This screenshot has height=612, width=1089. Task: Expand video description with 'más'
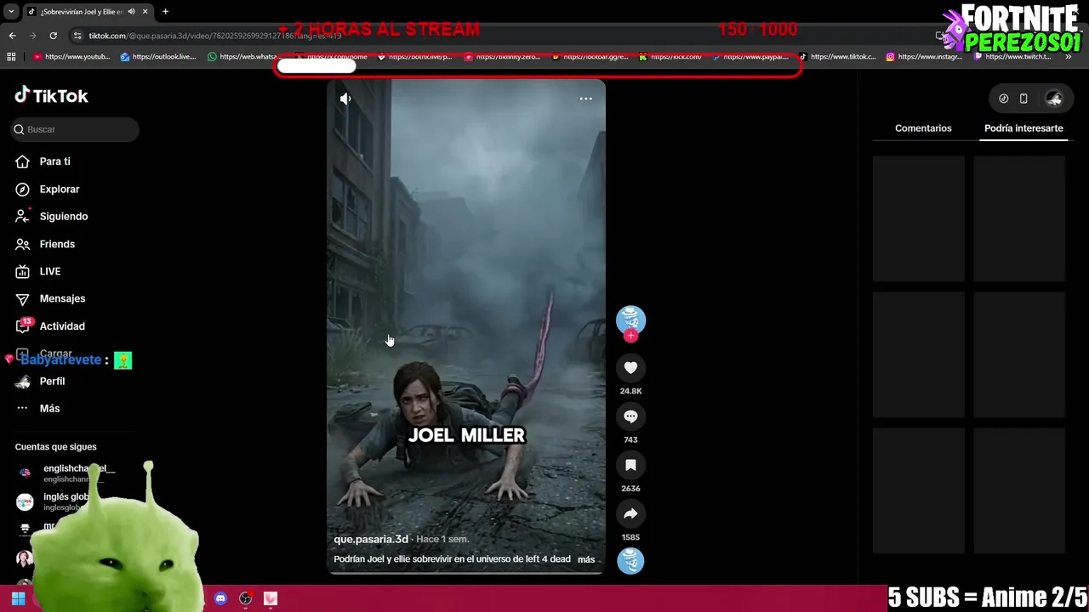pos(586,559)
